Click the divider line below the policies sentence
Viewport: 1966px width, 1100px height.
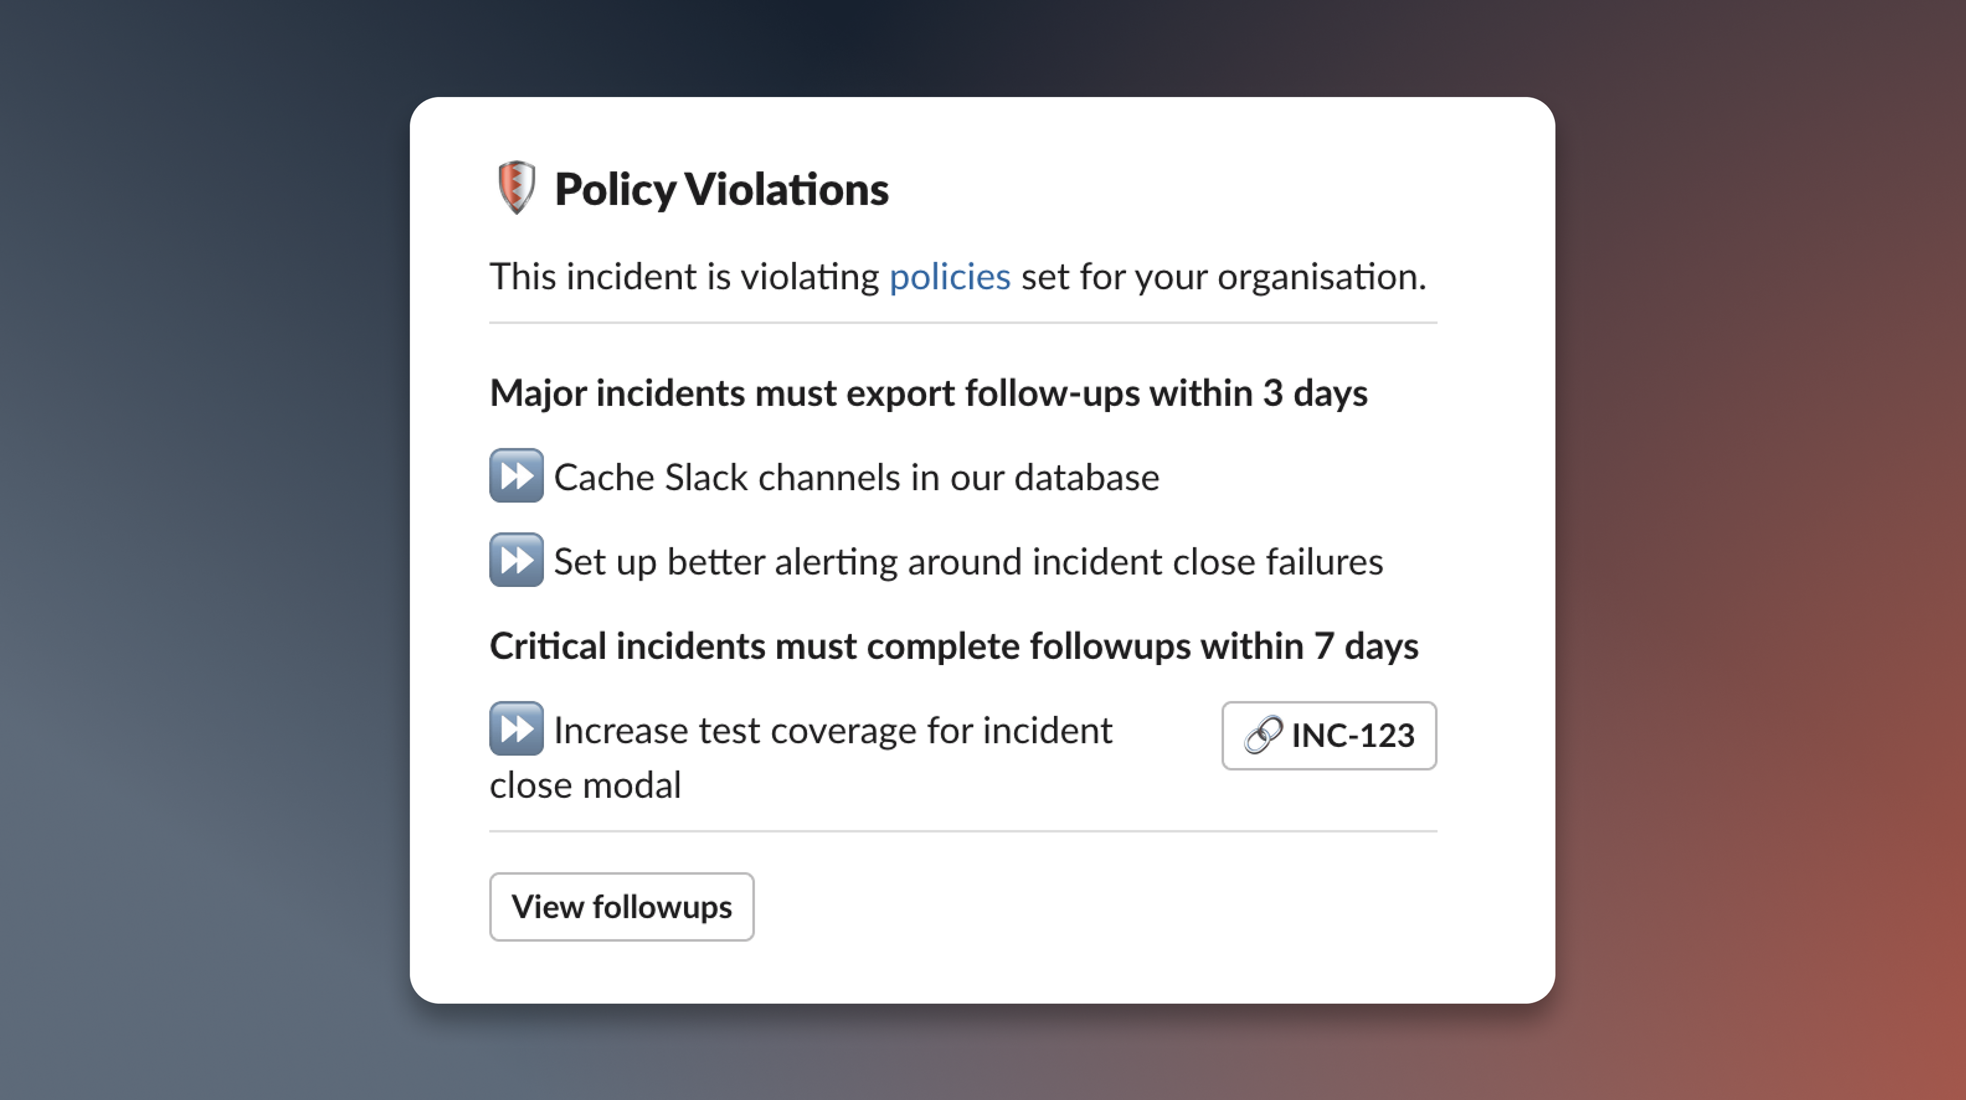[963, 323]
